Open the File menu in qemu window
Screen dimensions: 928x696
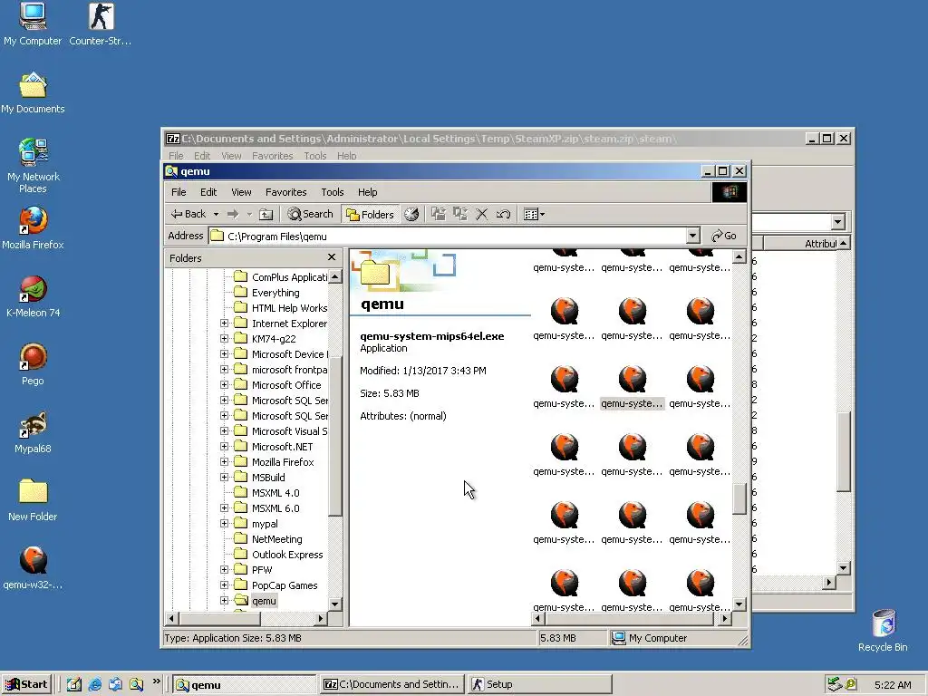[179, 192]
